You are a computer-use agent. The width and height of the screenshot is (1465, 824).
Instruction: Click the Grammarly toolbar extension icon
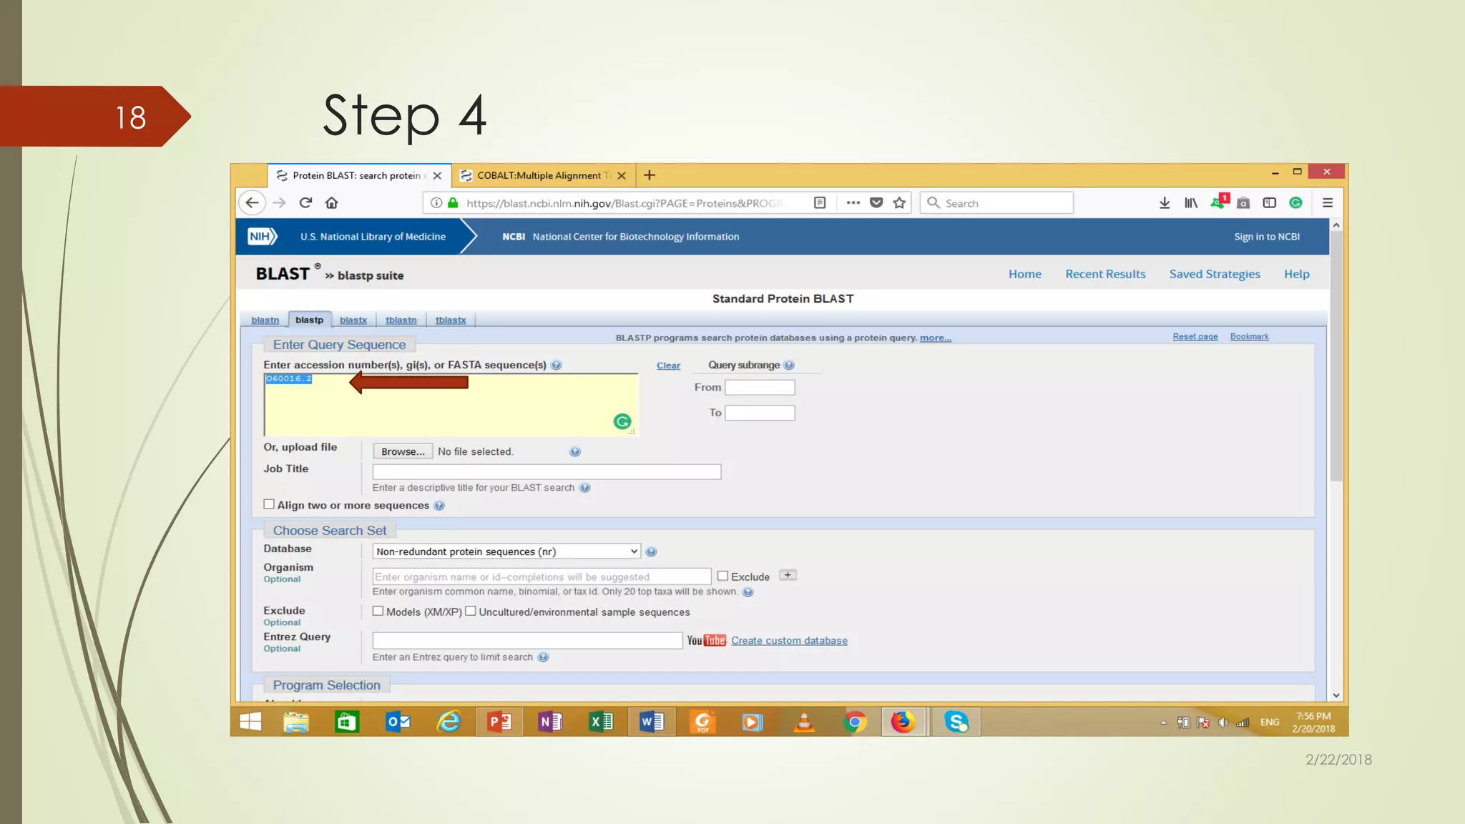pos(1295,203)
